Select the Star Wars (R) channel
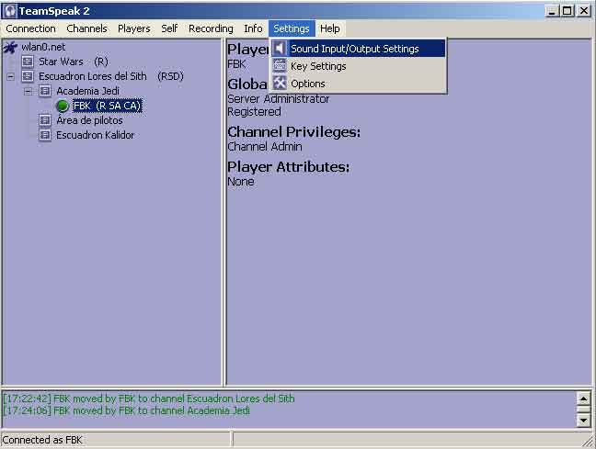Screen dimensions: 596x449 (74, 62)
